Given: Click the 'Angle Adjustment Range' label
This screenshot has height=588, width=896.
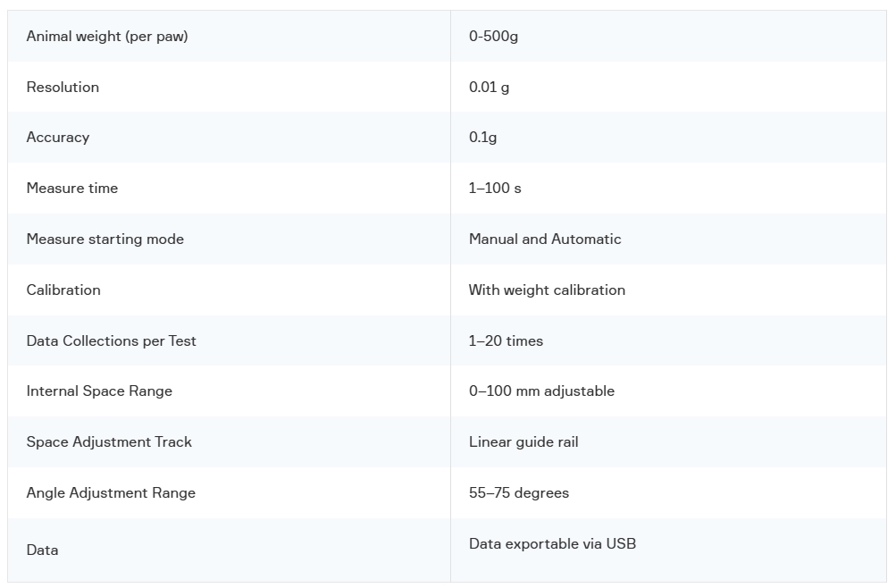Looking at the screenshot, I should (x=111, y=493).
